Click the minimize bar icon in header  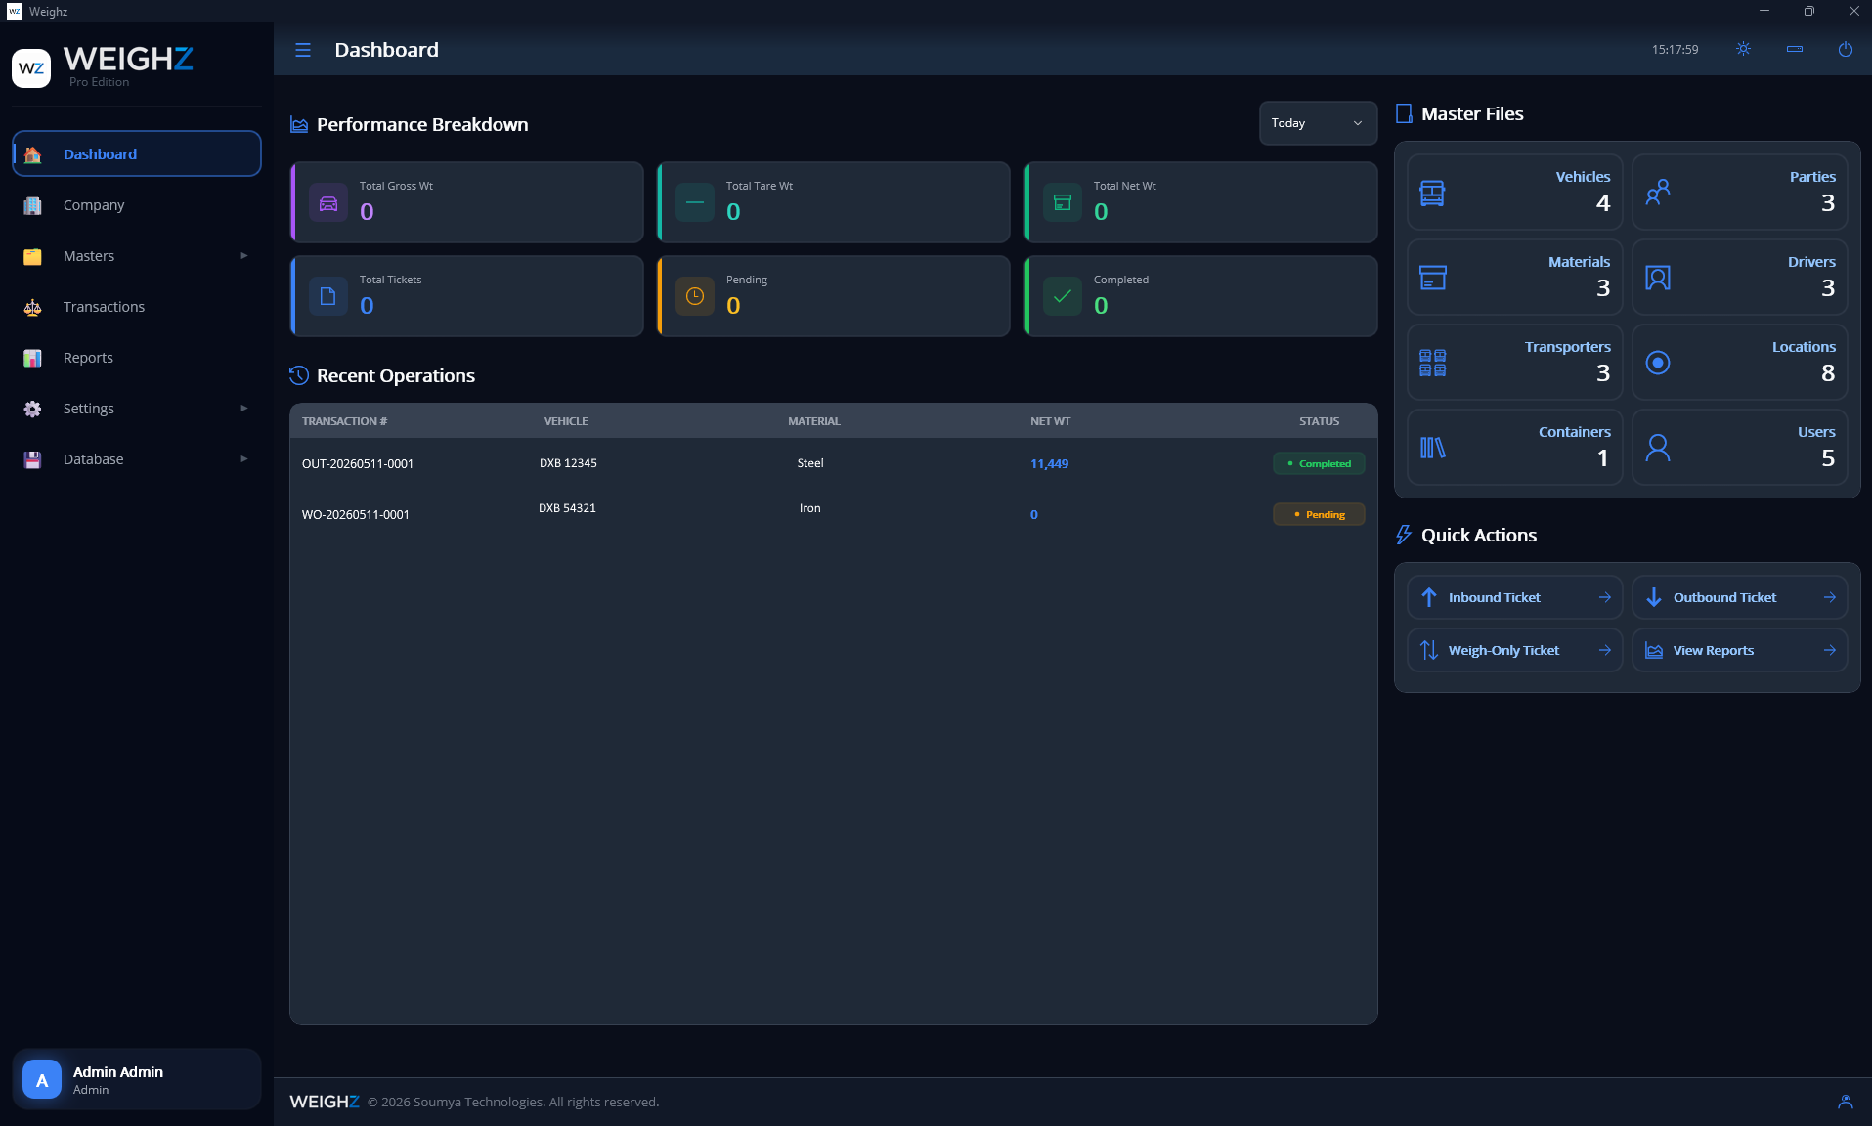(x=1794, y=49)
